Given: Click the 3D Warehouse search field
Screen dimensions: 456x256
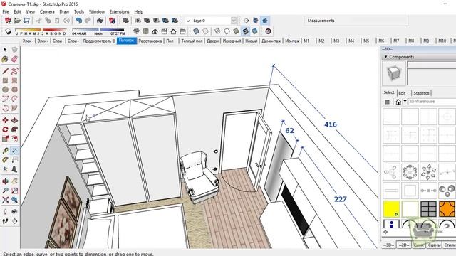Looking at the screenshot, I should tap(432, 101).
